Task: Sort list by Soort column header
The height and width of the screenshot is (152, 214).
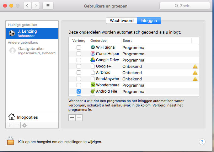Action: [156, 41]
